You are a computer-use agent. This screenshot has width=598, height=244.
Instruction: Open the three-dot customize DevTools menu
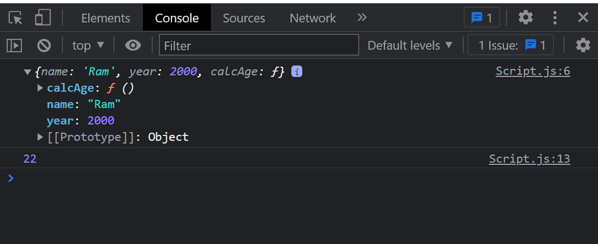555,17
